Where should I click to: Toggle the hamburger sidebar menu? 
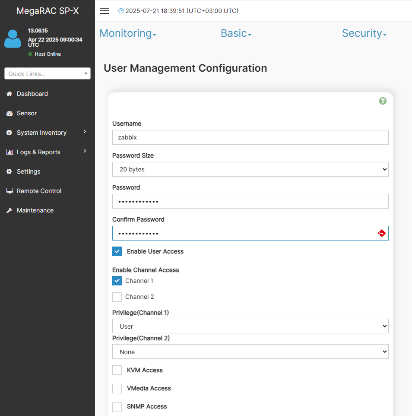coord(104,11)
